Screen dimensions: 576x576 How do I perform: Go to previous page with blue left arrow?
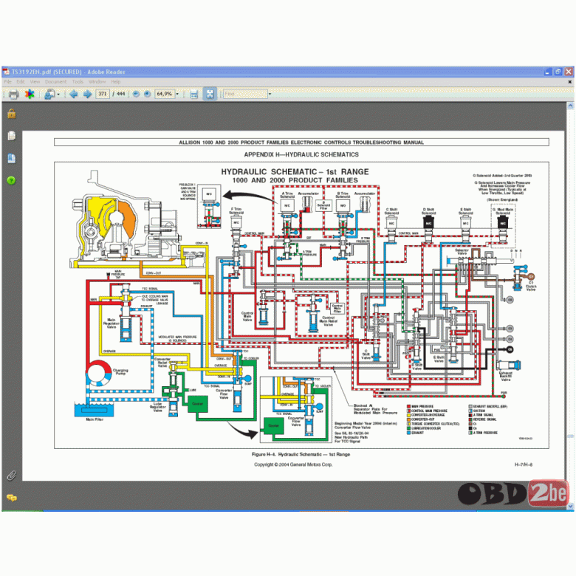(x=73, y=95)
